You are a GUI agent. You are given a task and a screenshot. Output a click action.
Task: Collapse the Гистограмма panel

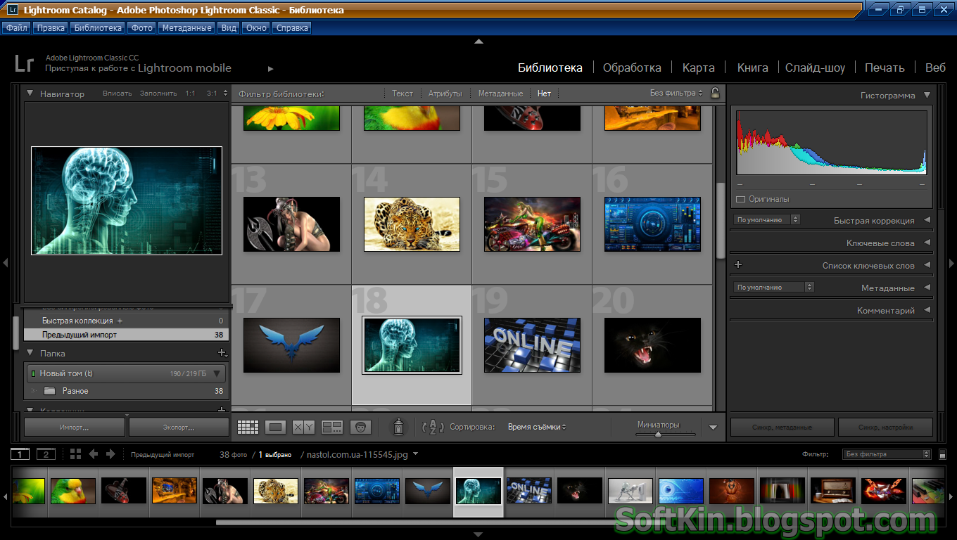point(927,95)
